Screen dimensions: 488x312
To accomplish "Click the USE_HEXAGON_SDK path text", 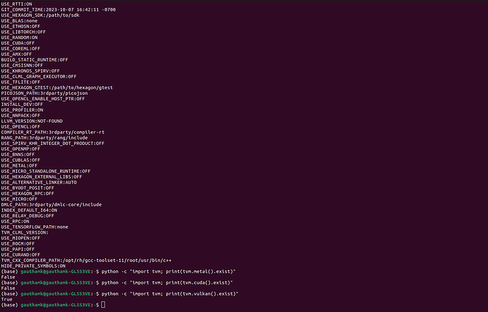I will (x=65, y=15).
